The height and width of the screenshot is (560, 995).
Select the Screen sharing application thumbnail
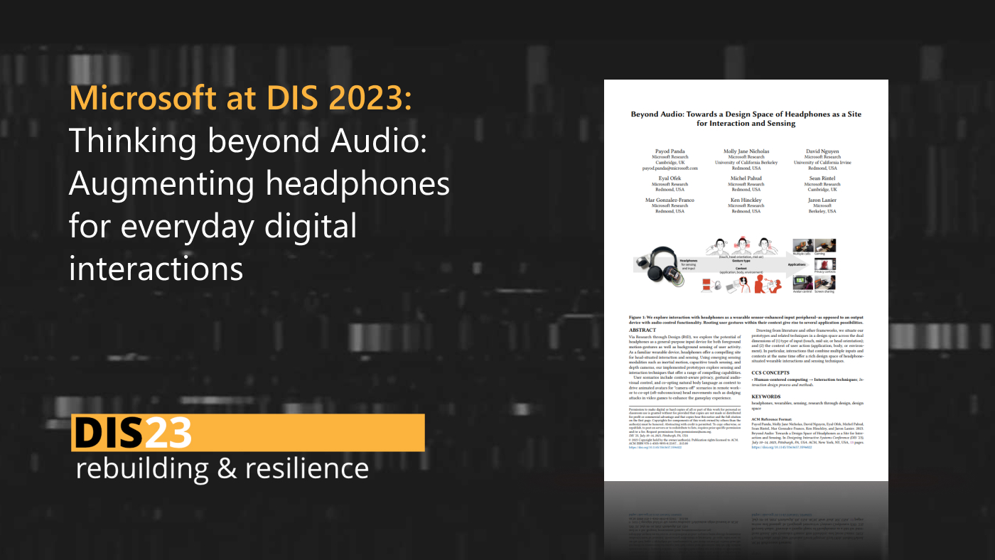coord(825,283)
